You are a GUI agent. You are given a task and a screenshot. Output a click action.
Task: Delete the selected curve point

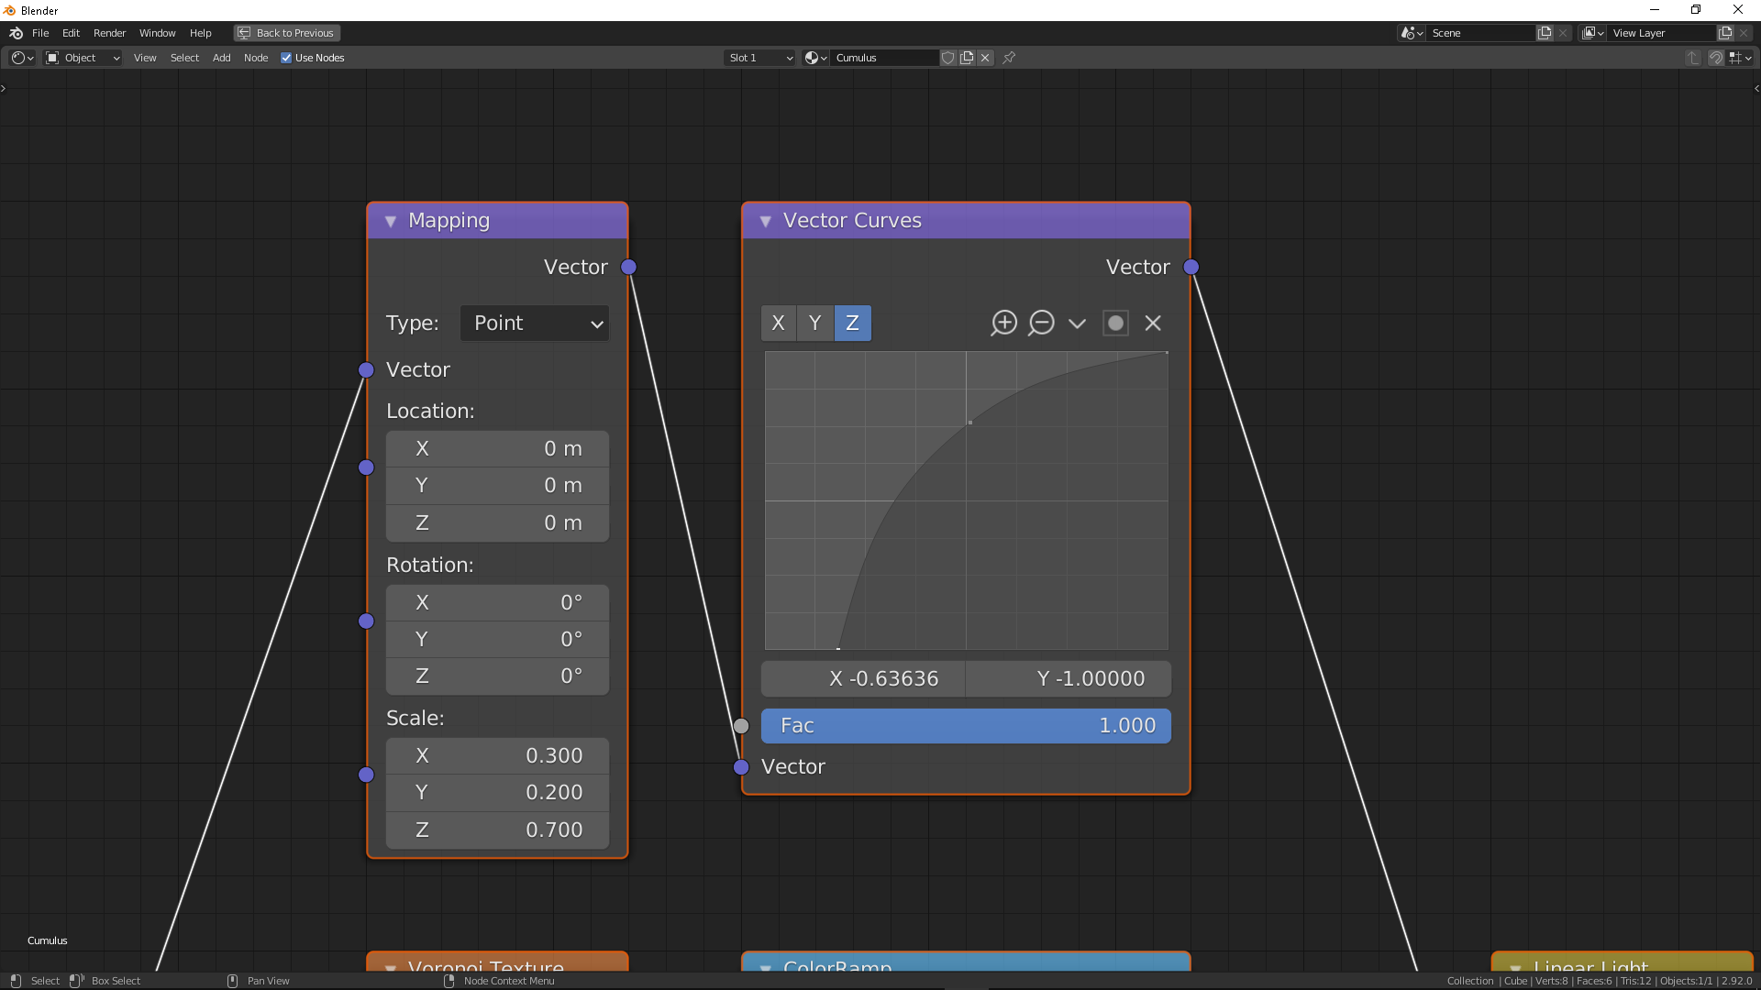pyautogui.click(x=1153, y=323)
